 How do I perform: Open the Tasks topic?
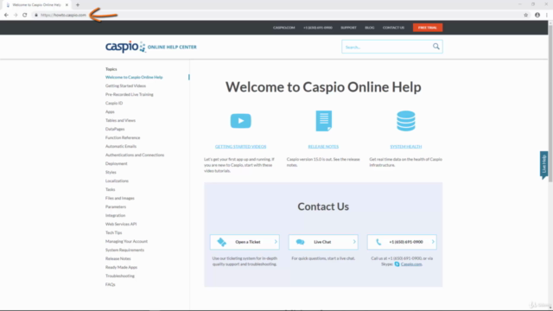(110, 189)
